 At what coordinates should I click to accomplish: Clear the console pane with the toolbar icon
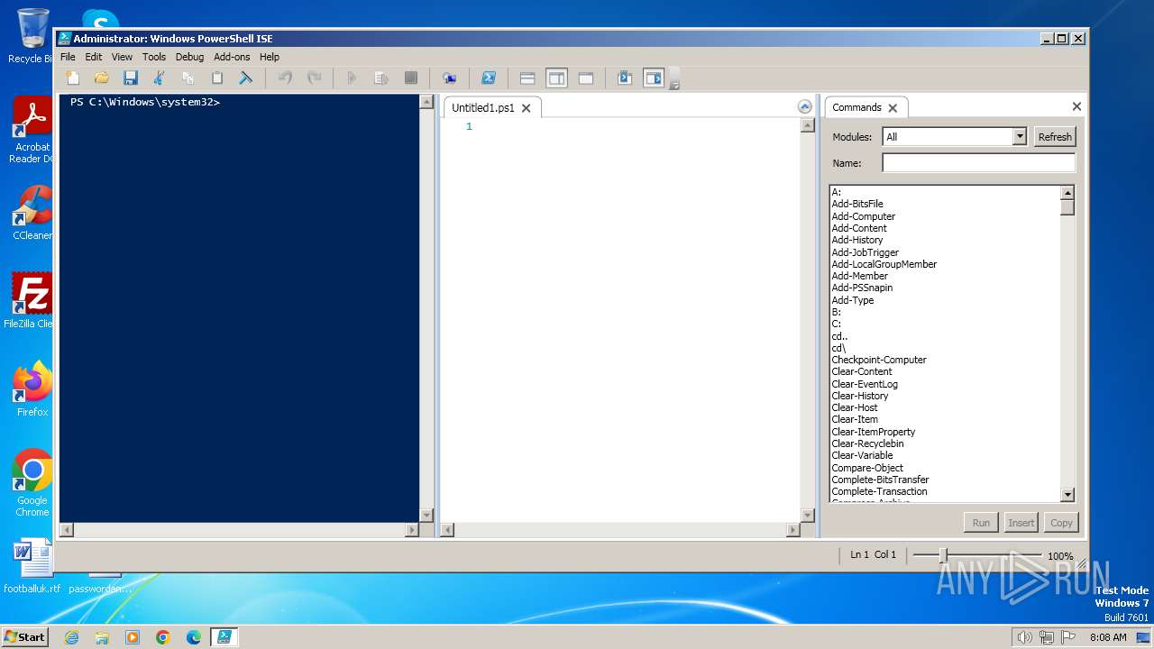tap(245, 78)
